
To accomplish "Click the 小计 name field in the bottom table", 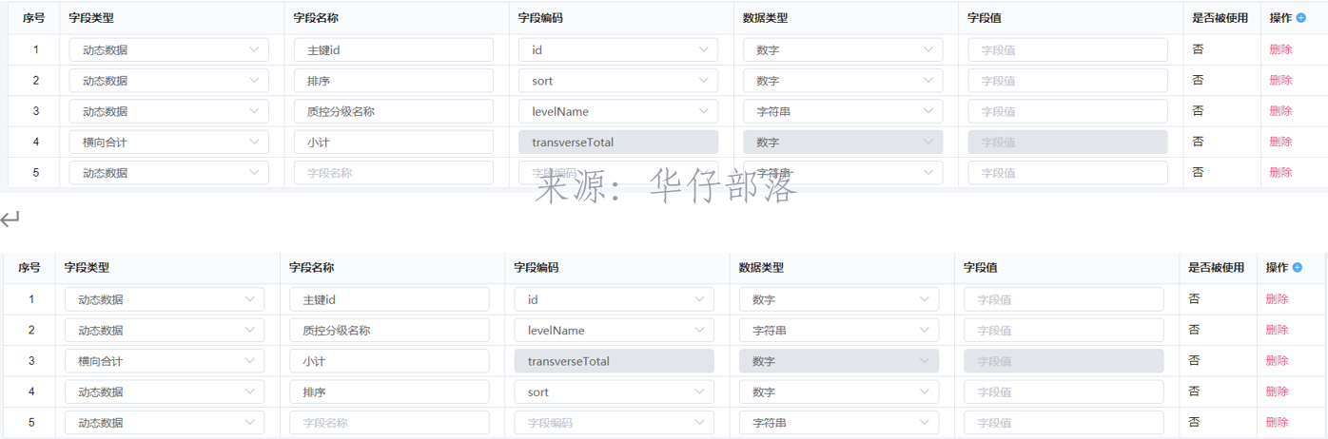I will 389,361.
